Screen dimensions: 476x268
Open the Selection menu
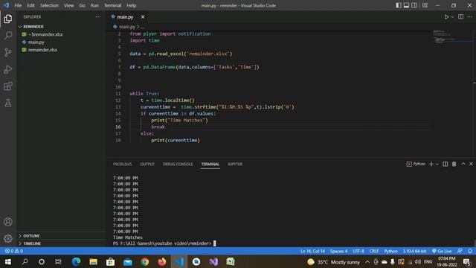[49, 5]
